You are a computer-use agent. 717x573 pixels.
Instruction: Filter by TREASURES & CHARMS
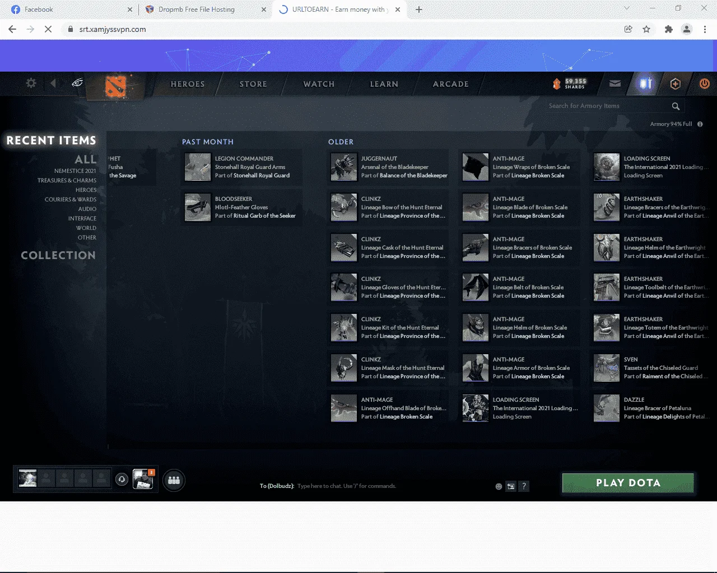coord(67,181)
